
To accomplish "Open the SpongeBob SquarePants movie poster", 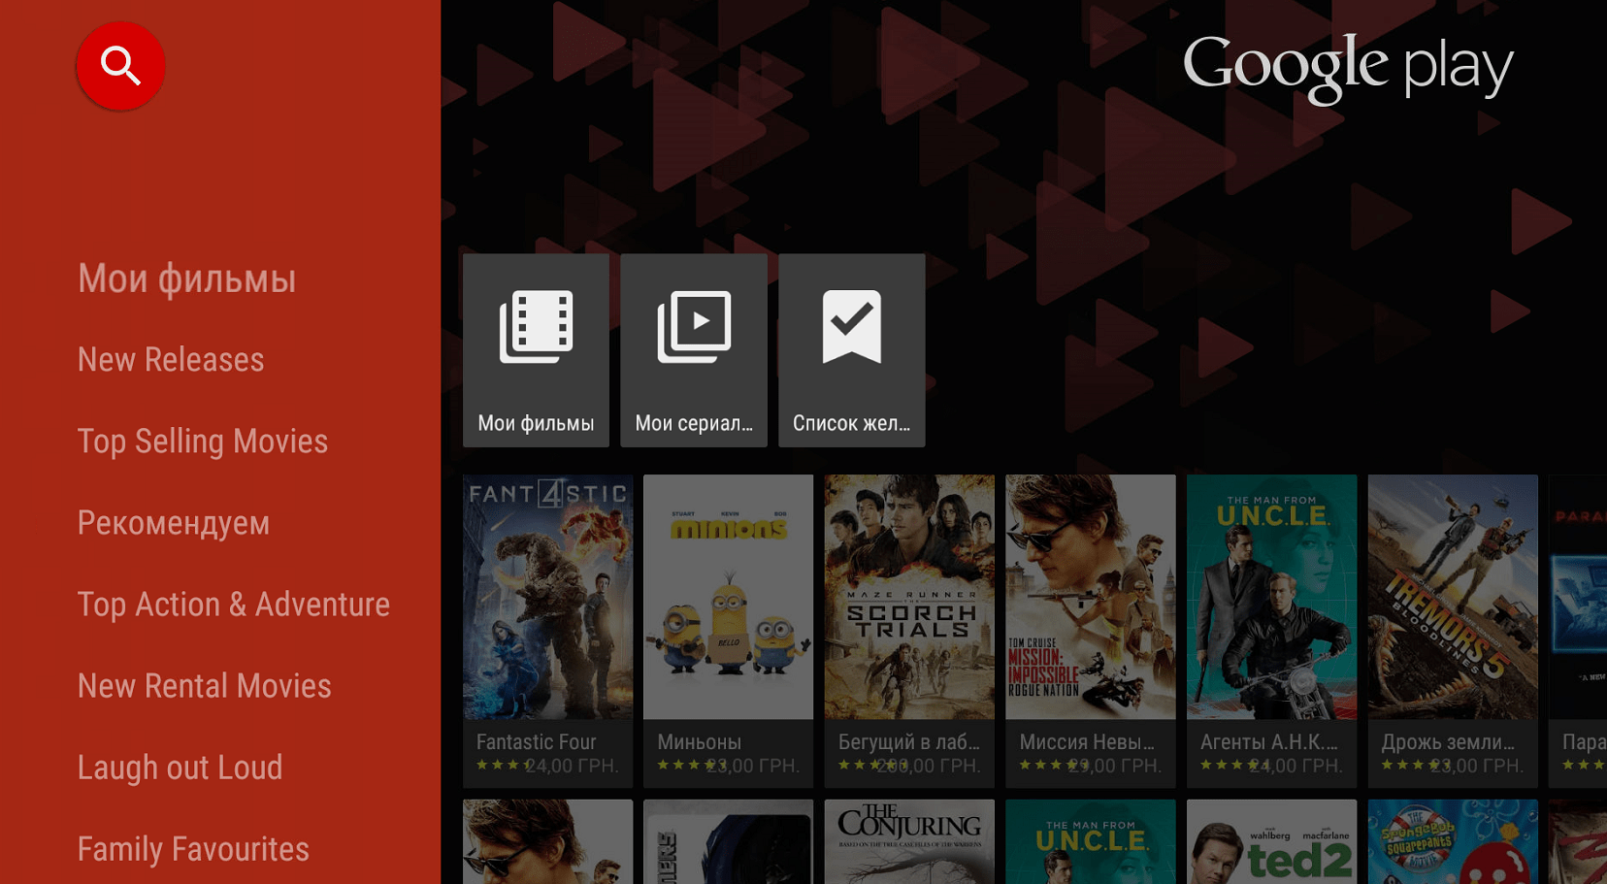I will pos(1453,841).
